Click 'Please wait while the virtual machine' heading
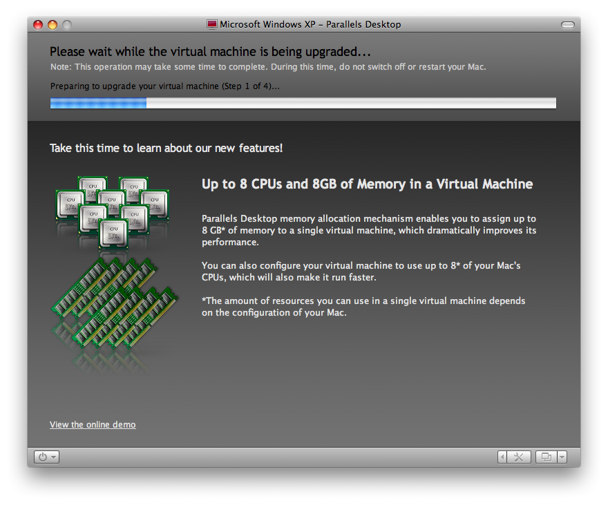Viewport: 608px width, 505px height. [x=210, y=52]
